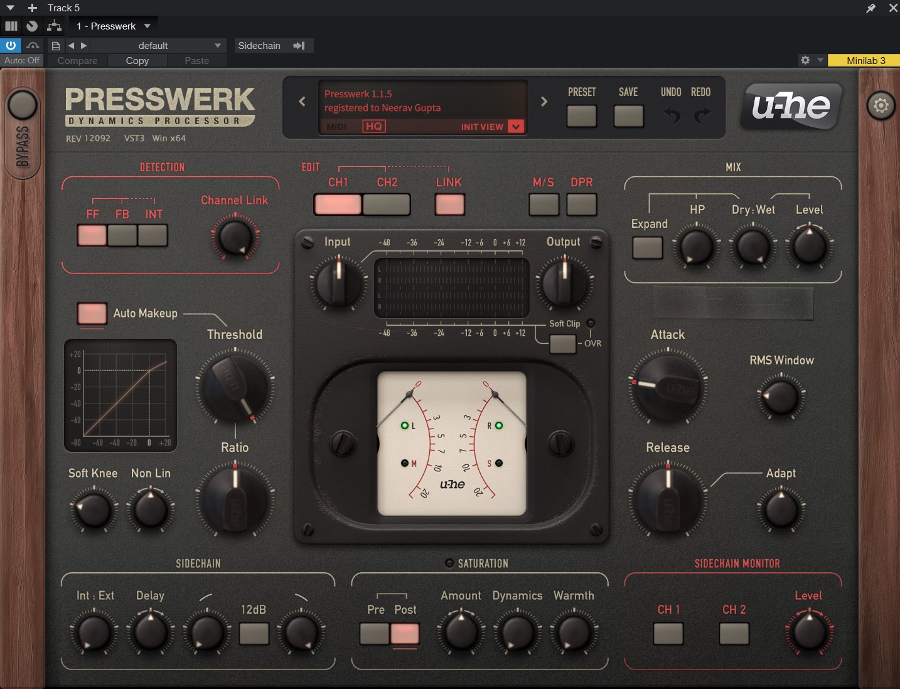Click the Threshold knob

[235, 387]
